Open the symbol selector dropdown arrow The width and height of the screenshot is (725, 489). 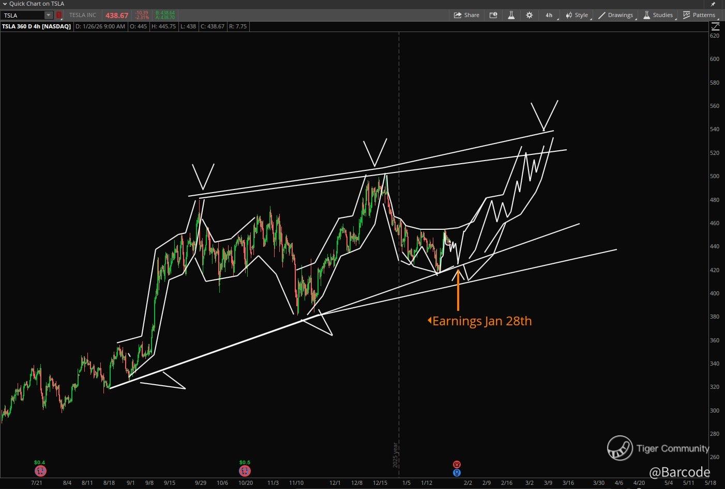pos(49,15)
